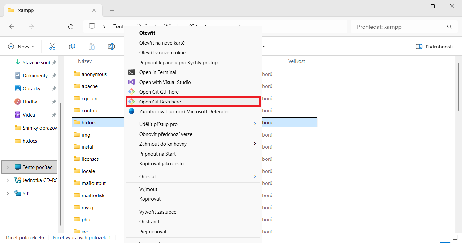Choose Odstranit from the context menu

click(x=193, y=222)
